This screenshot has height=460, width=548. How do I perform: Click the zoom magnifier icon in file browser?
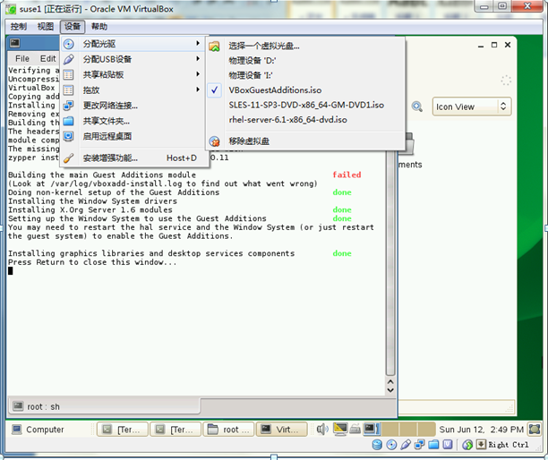click(x=417, y=106)
